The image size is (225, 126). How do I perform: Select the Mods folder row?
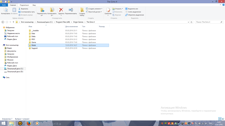[x=69, y=45]
